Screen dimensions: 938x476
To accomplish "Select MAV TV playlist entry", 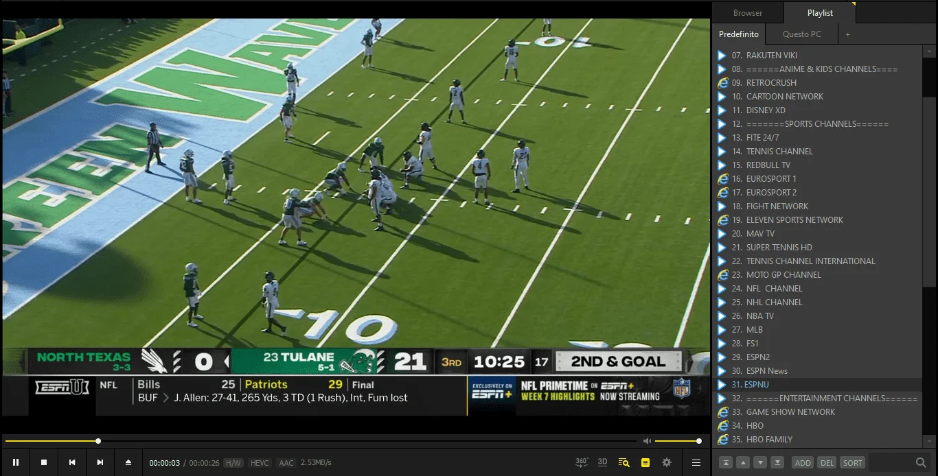I will pos(817,233).
